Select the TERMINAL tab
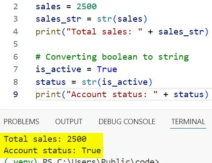The width and height of the screenshot is (212, 163). click(188, 121)
